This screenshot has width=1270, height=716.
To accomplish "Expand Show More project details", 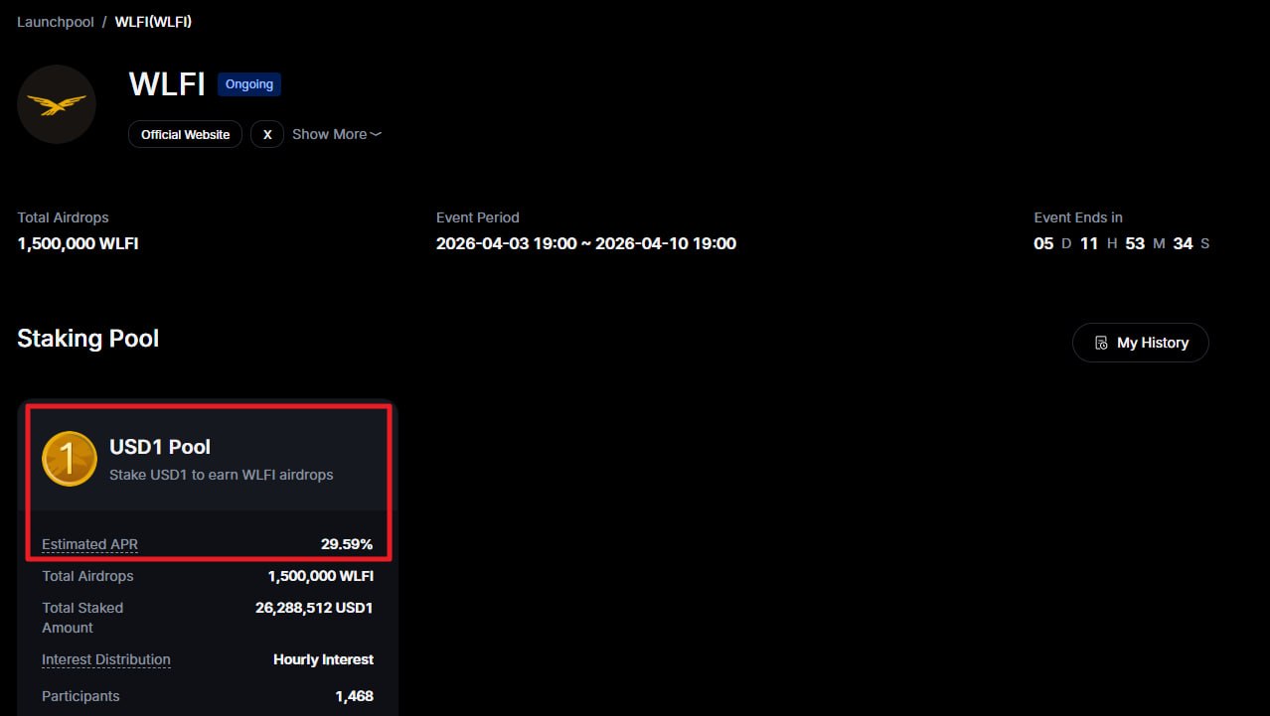I will coord(337,134).
